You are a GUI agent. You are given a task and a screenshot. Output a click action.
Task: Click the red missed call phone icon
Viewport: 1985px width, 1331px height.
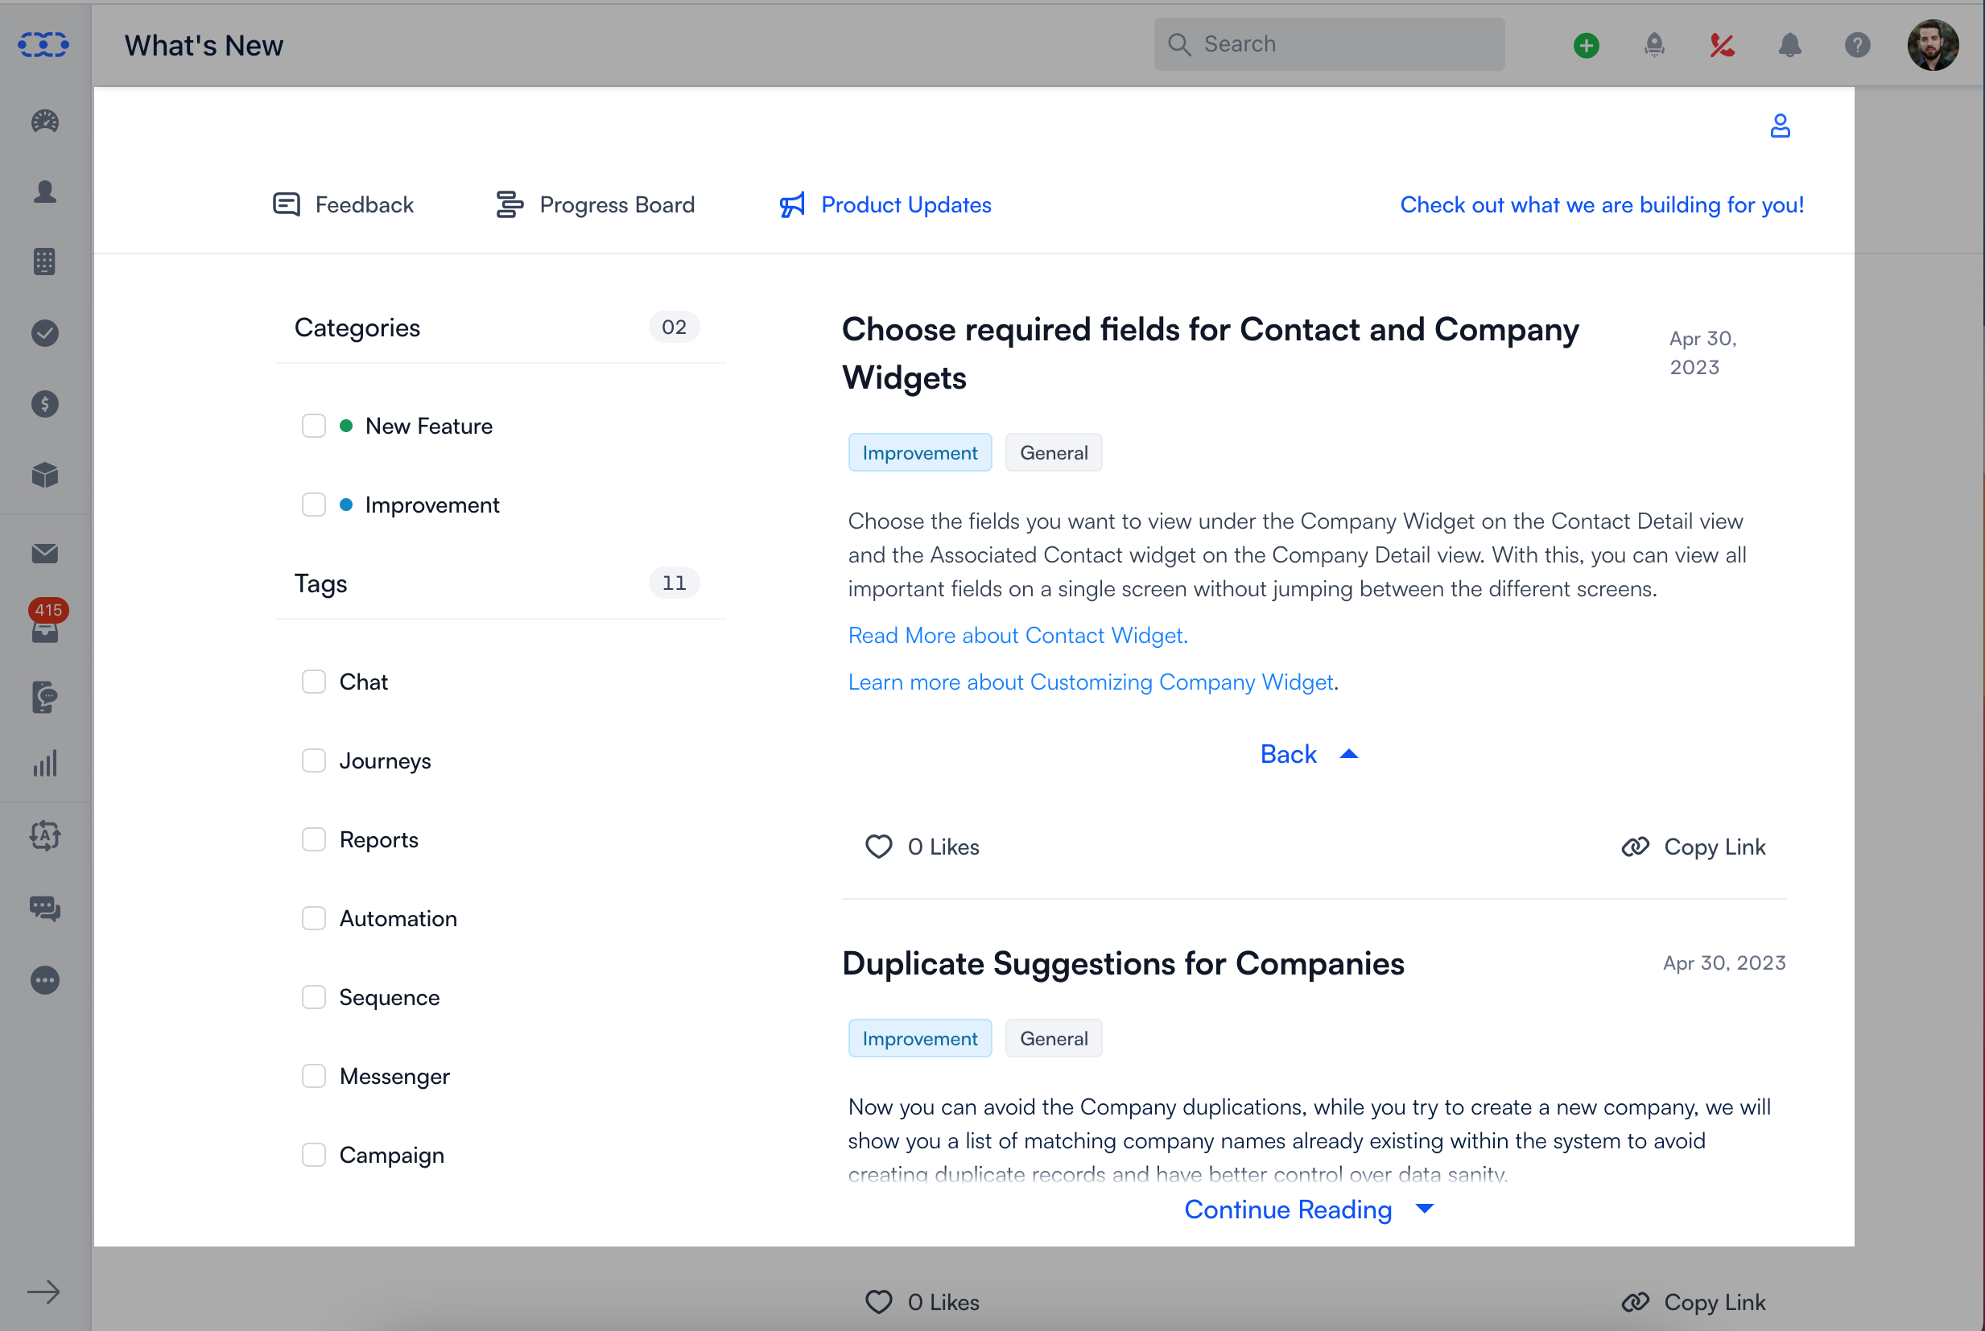[x=1722, y=45]
